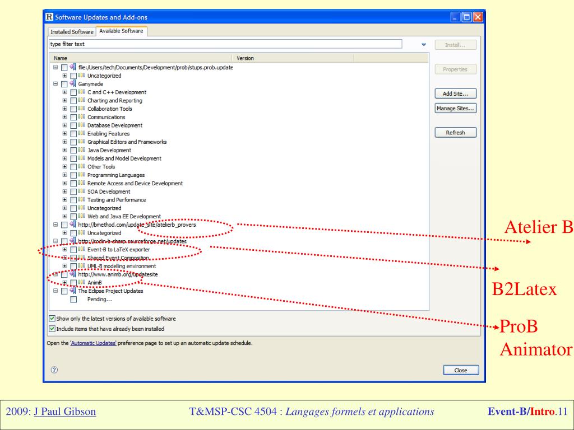
Task: Click category icon beside Event-B to LaTeX exporter
Action: click(x=82, y=249)
